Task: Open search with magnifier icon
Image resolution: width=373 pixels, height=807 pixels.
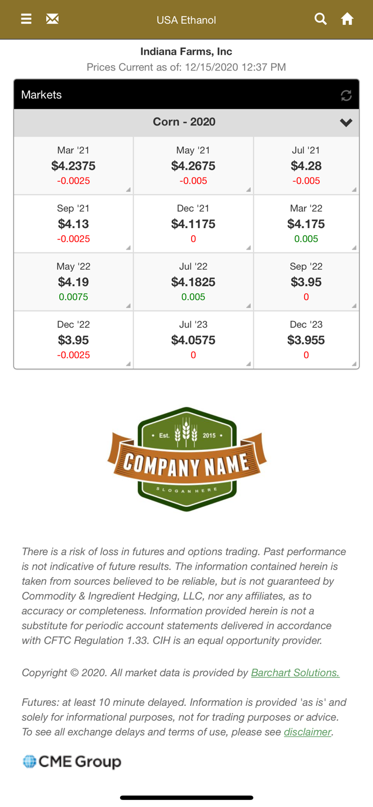Action: (x=320, y=19)
